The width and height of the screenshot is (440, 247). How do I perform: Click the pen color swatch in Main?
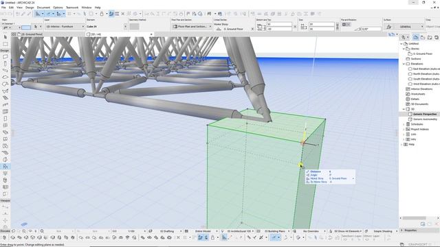point(26,27)
